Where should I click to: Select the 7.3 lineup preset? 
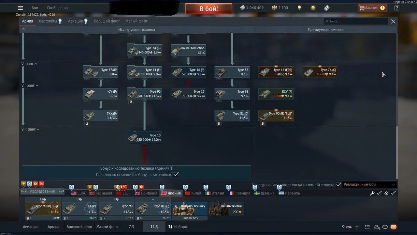(x=131, y=227)
